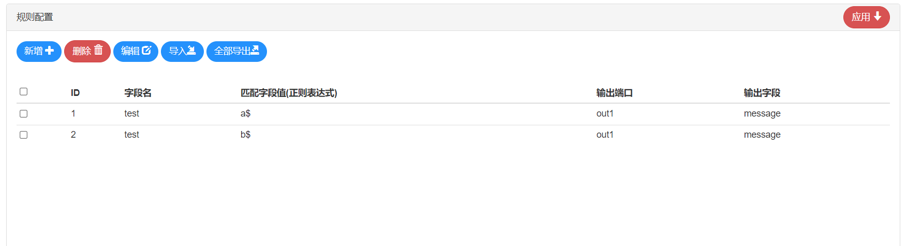This screenshot has height=246, width=907.
Task: Click the red 删除 trash button
Action: (x=87, y=51)
